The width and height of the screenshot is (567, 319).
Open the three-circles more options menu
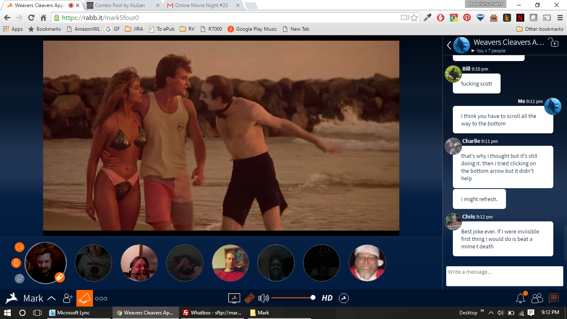[101, 298]
